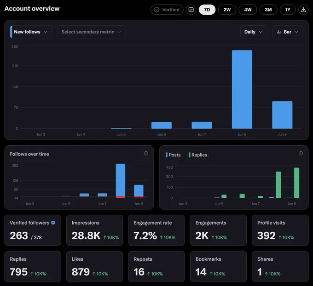Open info icon on Follows over time
The image size is (313, 286).
(x=146, y=154)
